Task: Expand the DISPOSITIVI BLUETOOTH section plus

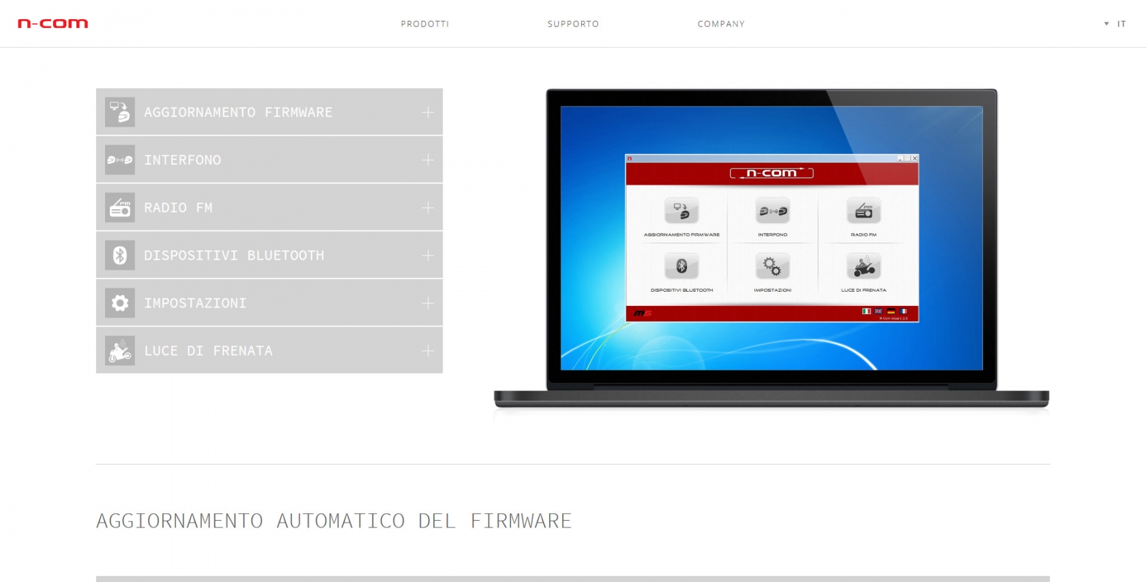Action: click(428, 255)
